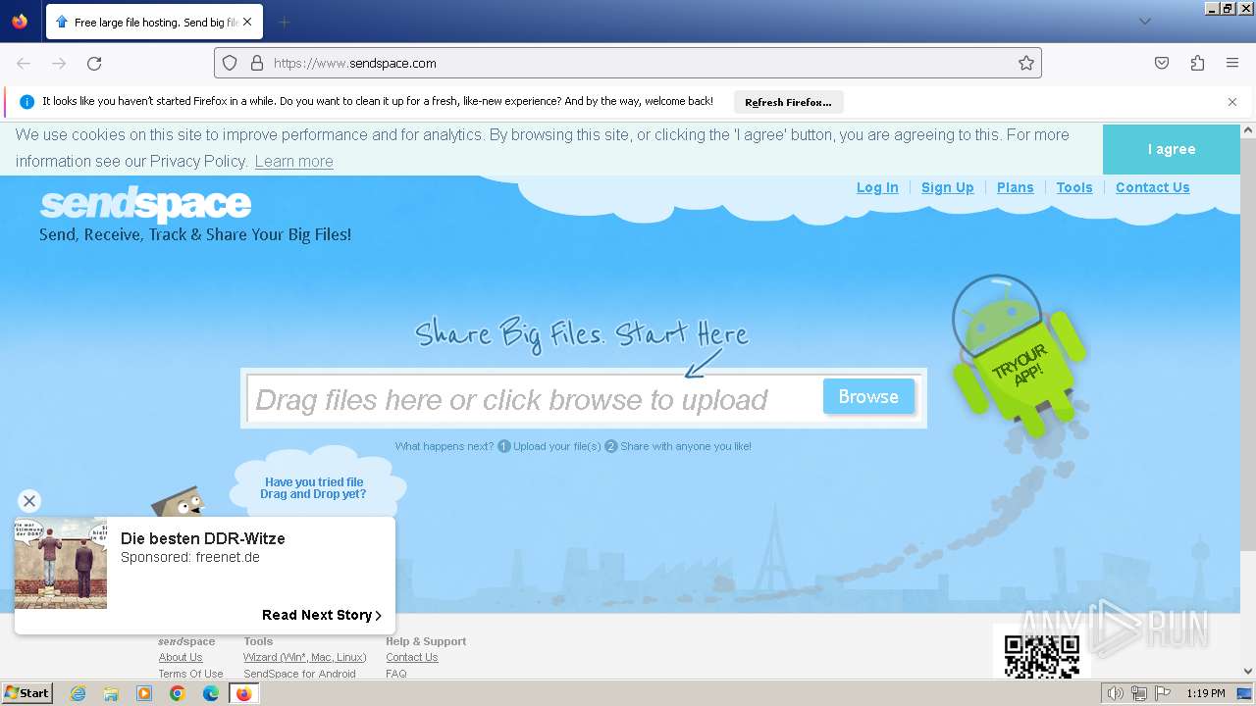Open the Log In link
The image size is (1256, 706).
tap(877, 187)
